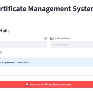This screenshot has height=91, width=93.
Task: Click the Certificate Management System page title
Action: 46,9
